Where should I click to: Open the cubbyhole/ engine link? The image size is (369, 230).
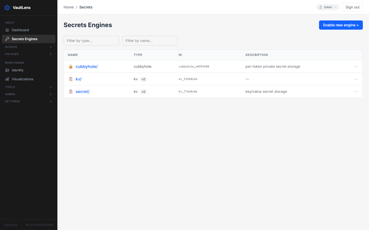tap(87, 67)
